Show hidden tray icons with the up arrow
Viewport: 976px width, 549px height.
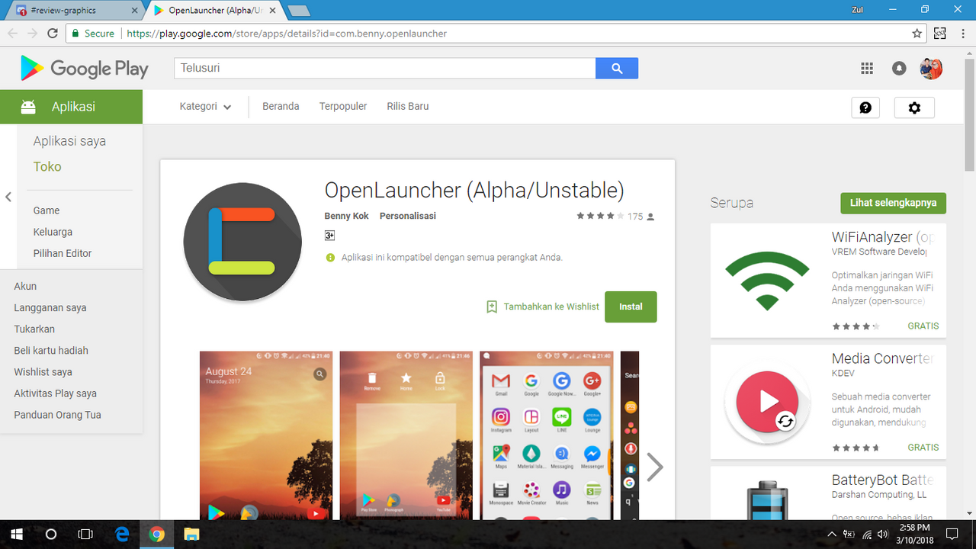pos(832,534)
